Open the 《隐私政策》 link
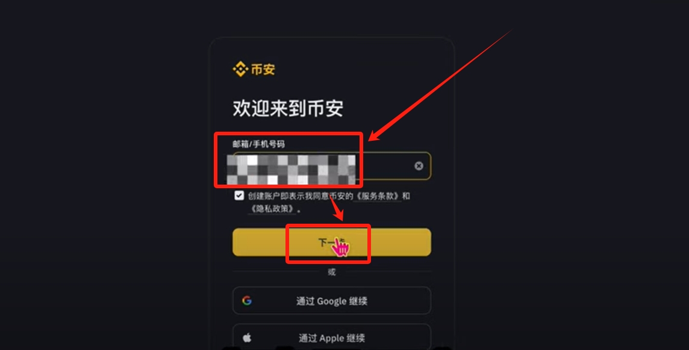The image size is (689, 350). coord(272,209)
